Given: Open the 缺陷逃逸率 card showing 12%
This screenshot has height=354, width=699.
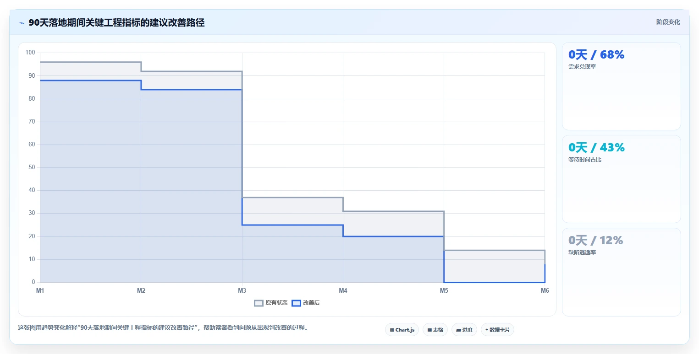Looking at the screenshot, I should [x=622, y=272].
